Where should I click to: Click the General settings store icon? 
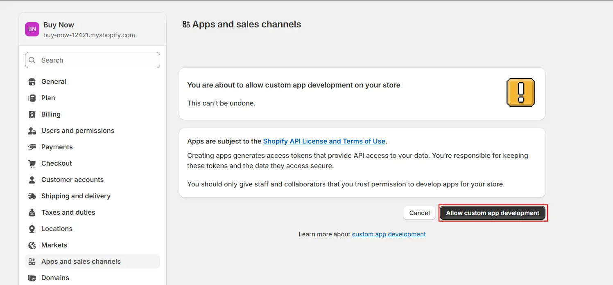pyautogui.click(x=32, y=82)
